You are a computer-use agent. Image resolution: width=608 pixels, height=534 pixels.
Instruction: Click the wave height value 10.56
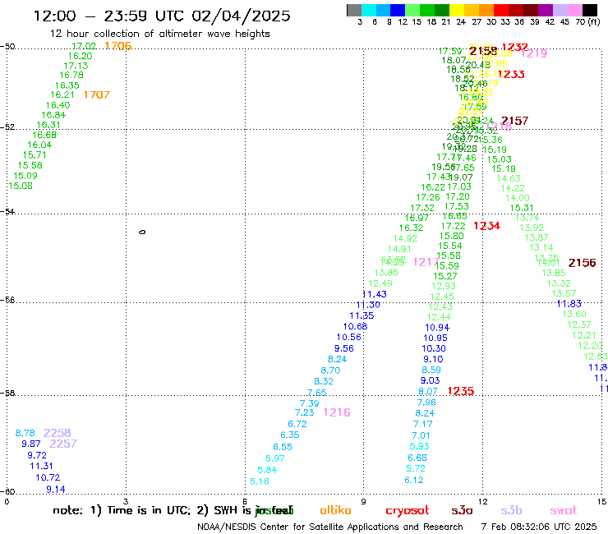tap(349, 337)
